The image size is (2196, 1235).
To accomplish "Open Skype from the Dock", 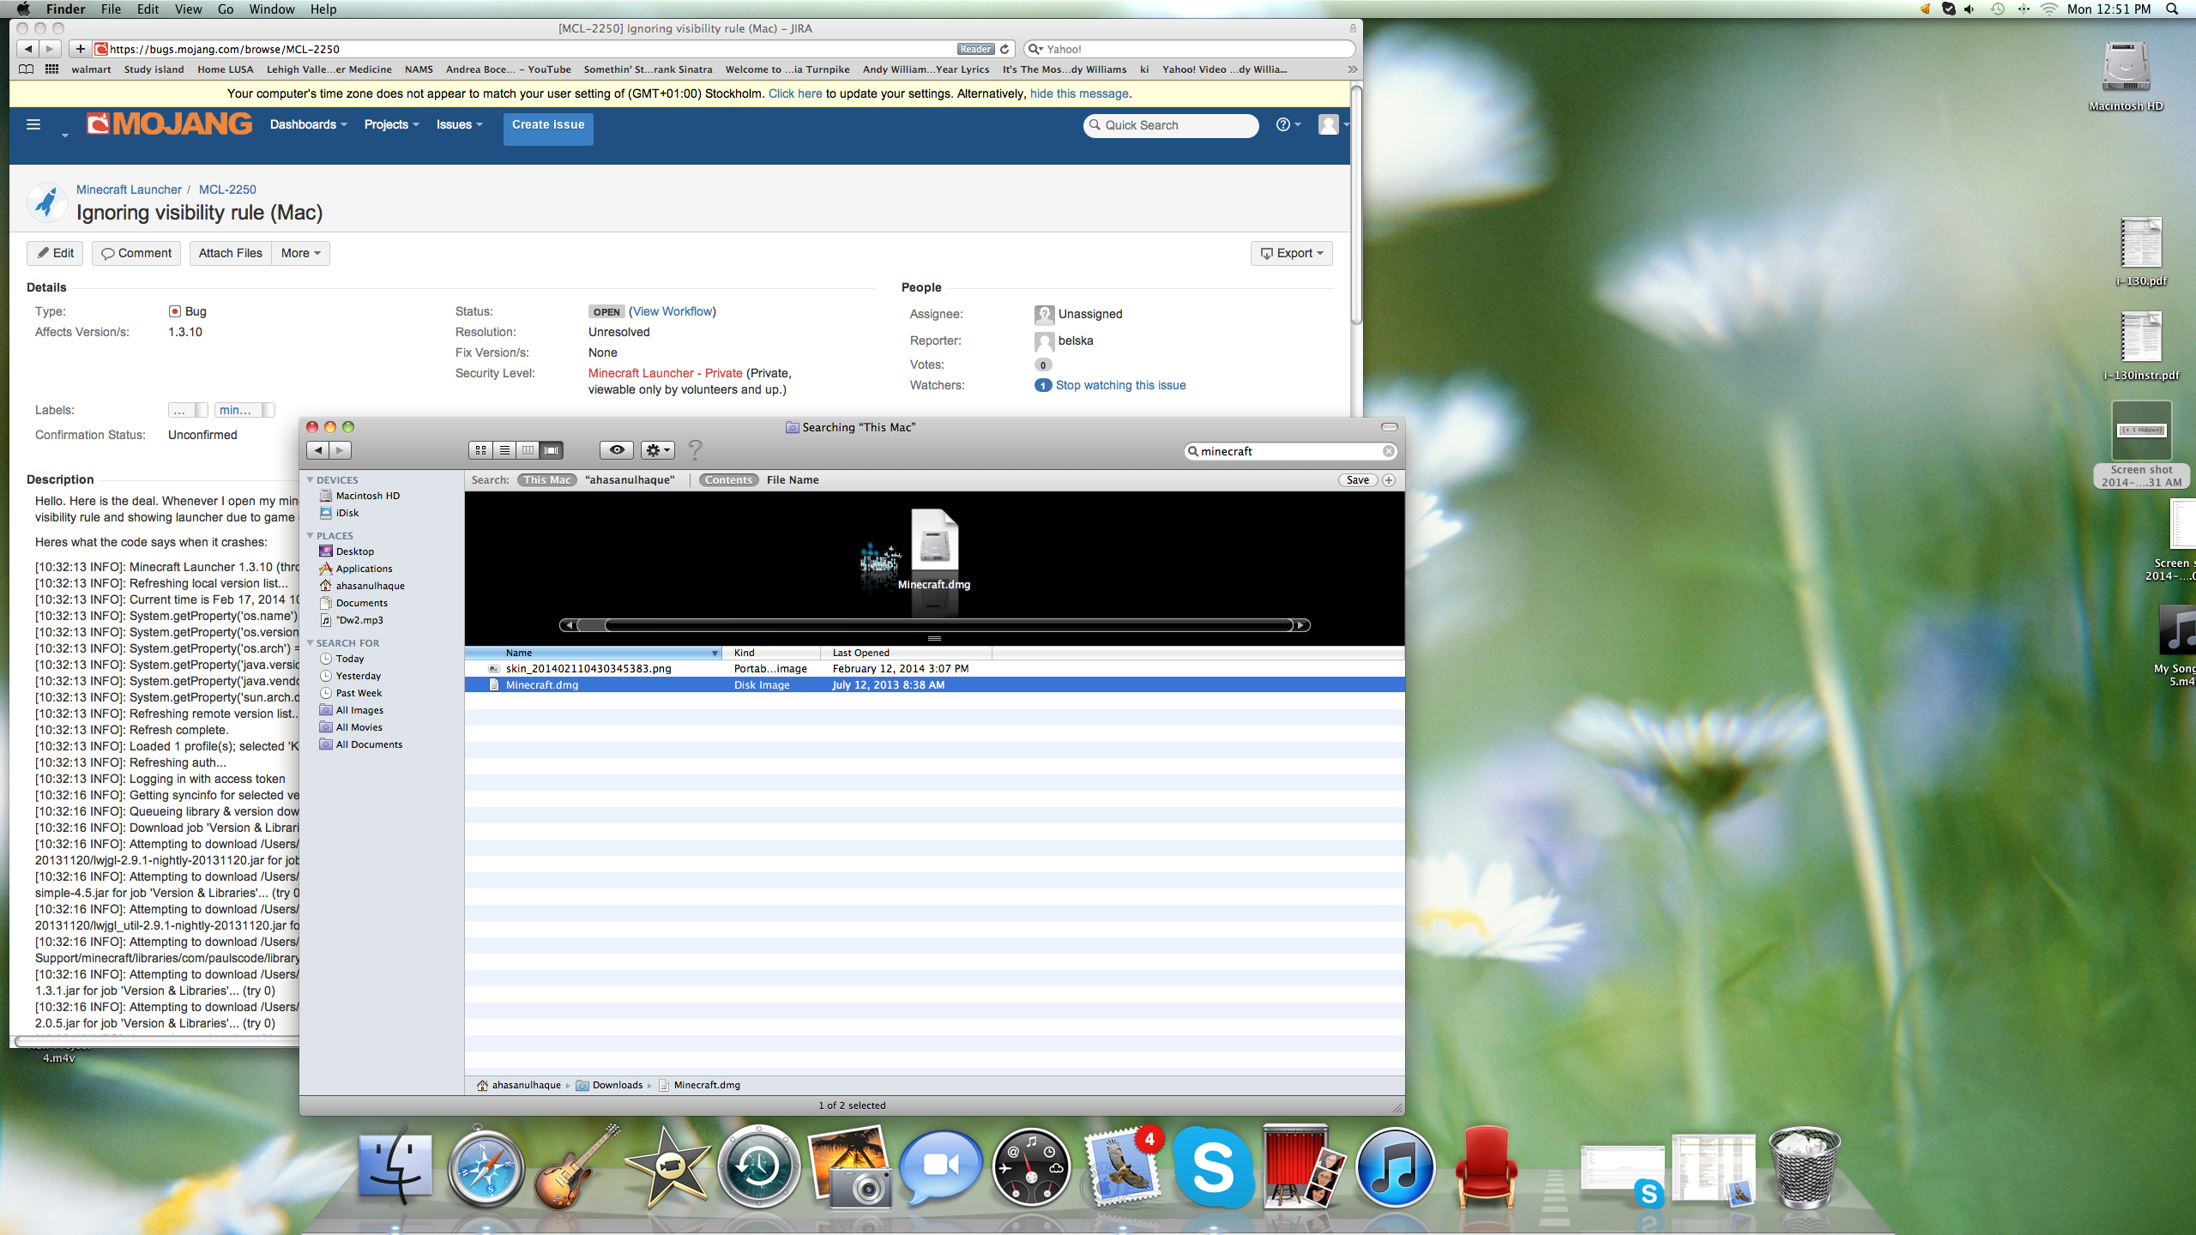I will pyautogui.click(x=1212, y=1168).
